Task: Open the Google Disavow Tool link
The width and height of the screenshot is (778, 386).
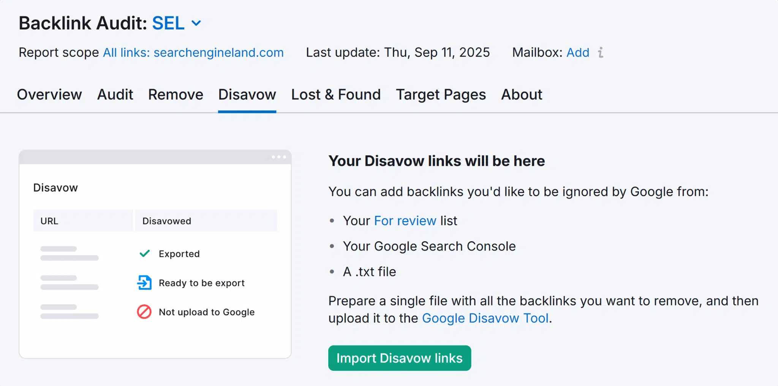Action: click(485, 318)
